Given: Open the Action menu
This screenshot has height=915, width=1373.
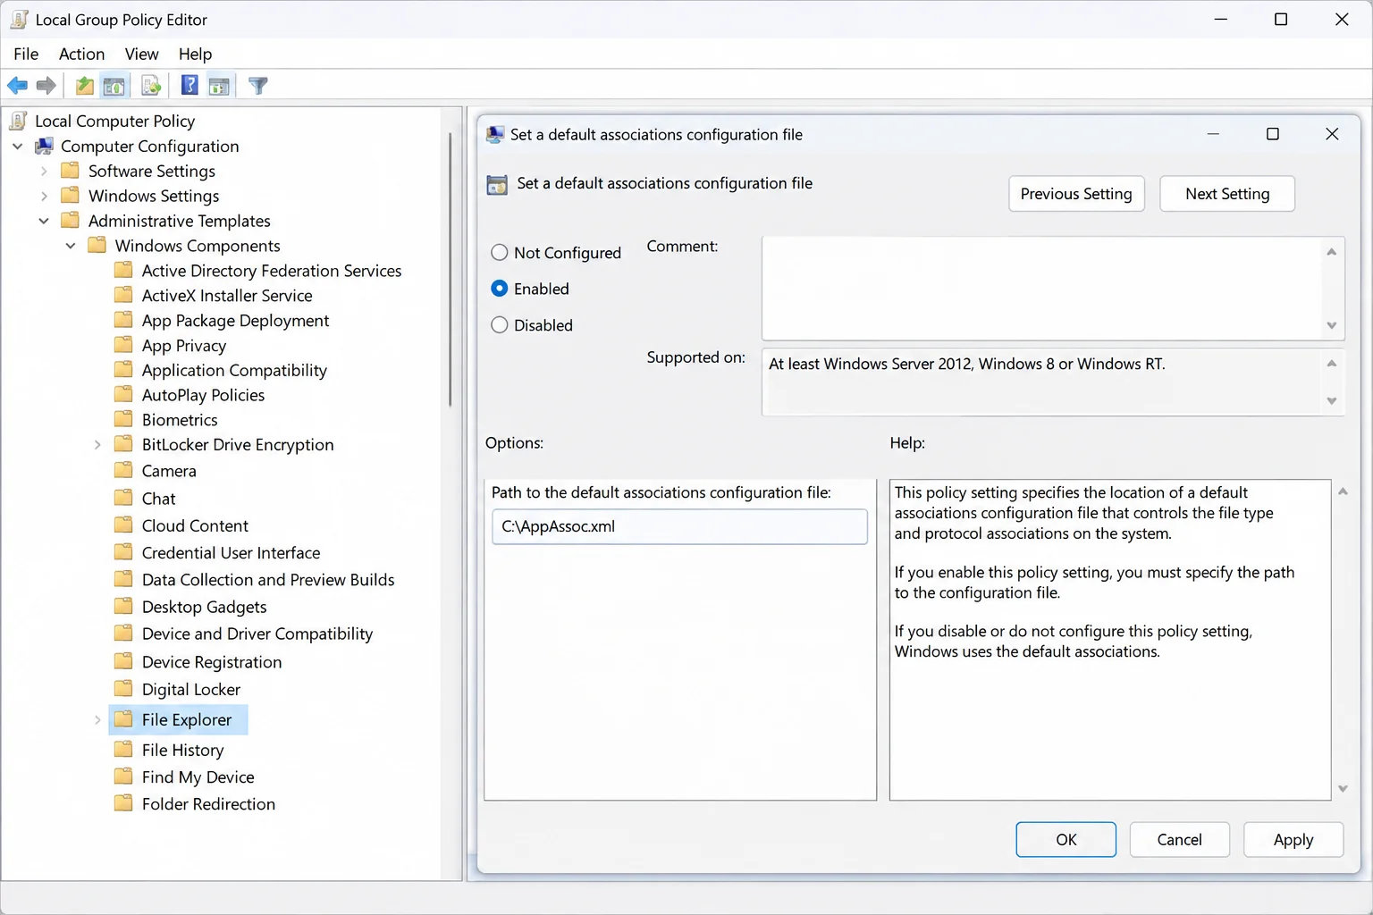Looking at the screenshot, I should [x=81, y=55].
